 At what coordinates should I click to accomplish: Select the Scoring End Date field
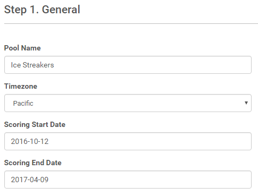[x=128, y=180]
